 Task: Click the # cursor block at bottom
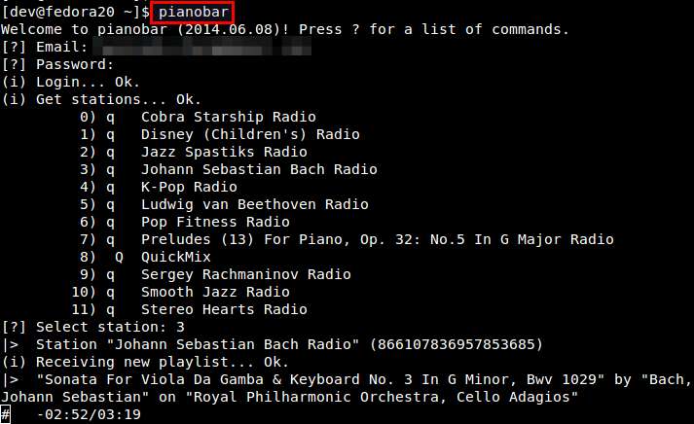click(5, 415)
